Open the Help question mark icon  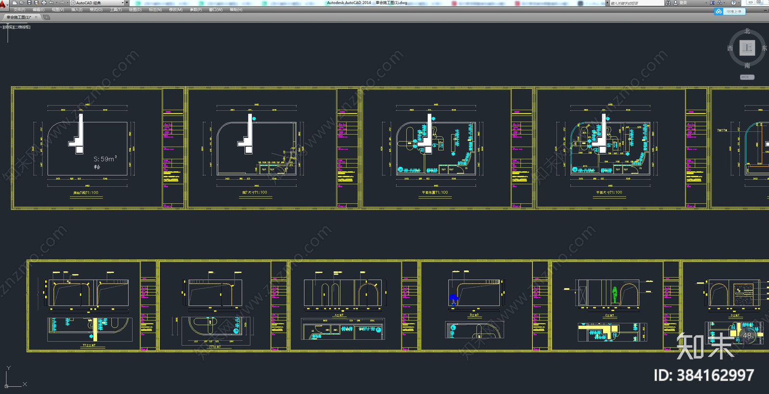[733, 3]
